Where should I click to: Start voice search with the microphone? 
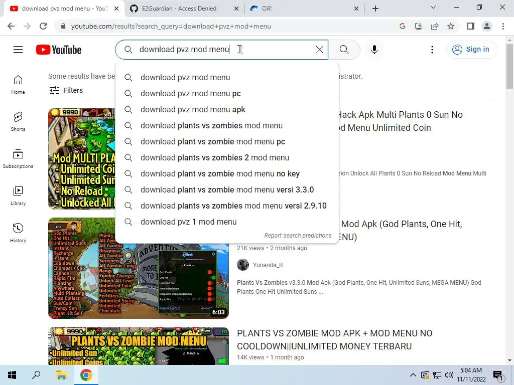point(374,50)
